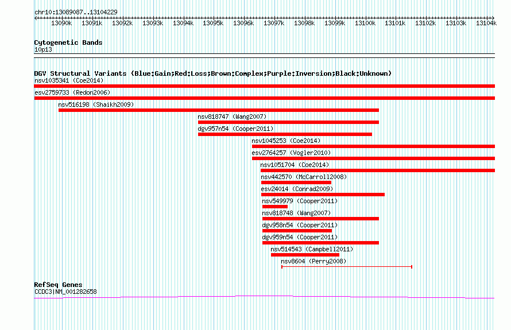Open nsv514543 (Campbell2011) variant
Screen dimensions: 511x330
tap(312, 249)
